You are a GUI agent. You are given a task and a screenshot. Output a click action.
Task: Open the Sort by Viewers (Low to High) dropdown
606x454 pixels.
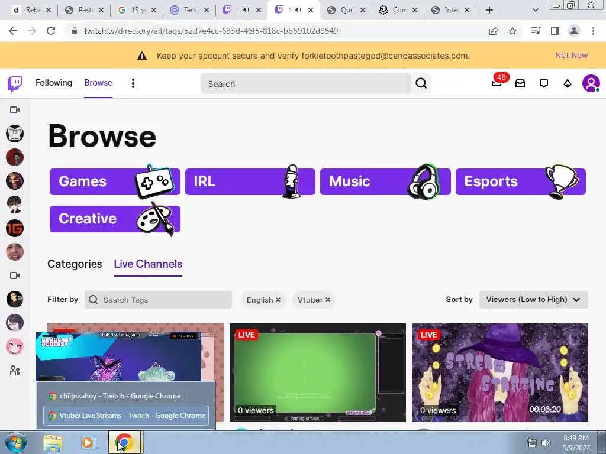[x=533, y=300]
